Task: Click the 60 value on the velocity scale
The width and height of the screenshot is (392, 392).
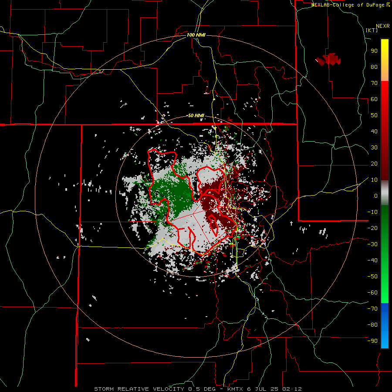Action: [374, 99]
